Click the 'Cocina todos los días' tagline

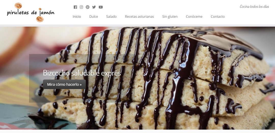coord(254,7)
